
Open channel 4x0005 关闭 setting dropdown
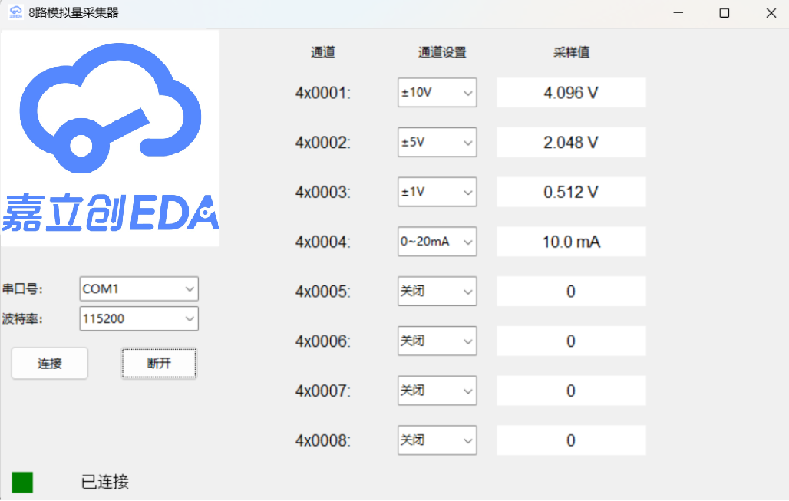click(437, 292)
